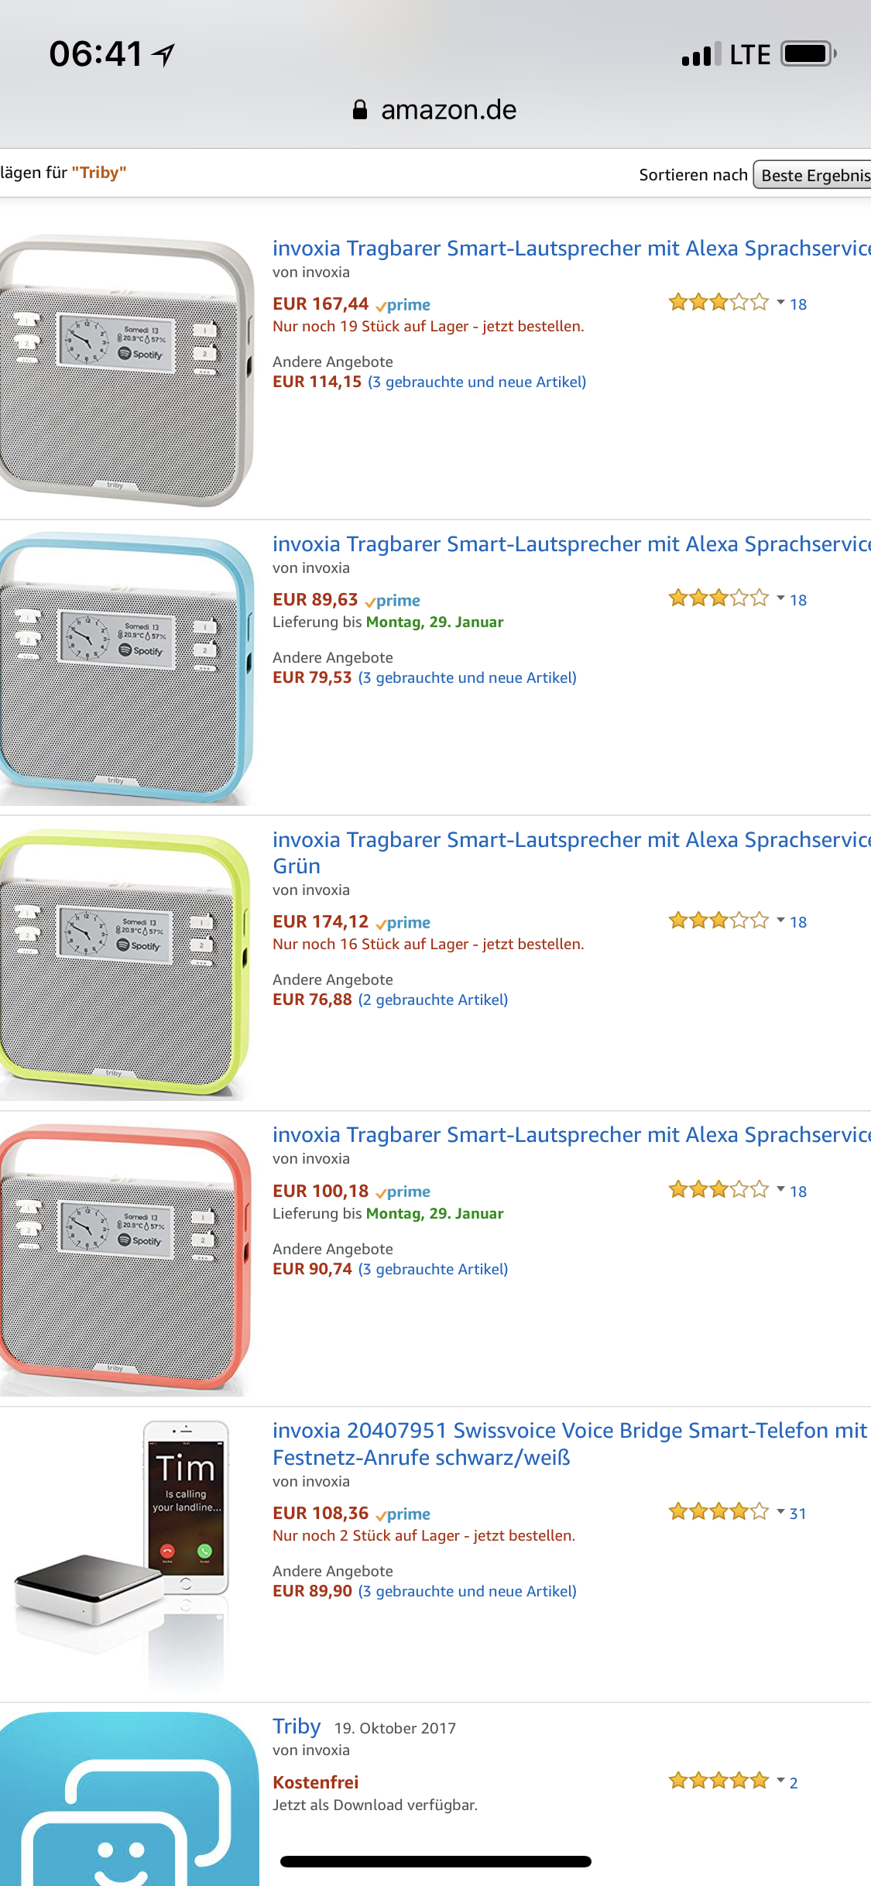Click five-star rating of the Triby app

coord(718,1781)
